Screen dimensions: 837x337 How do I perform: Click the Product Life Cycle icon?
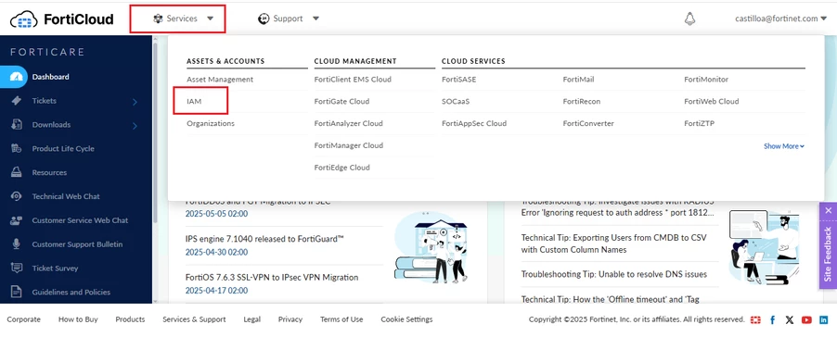point(17,148)
